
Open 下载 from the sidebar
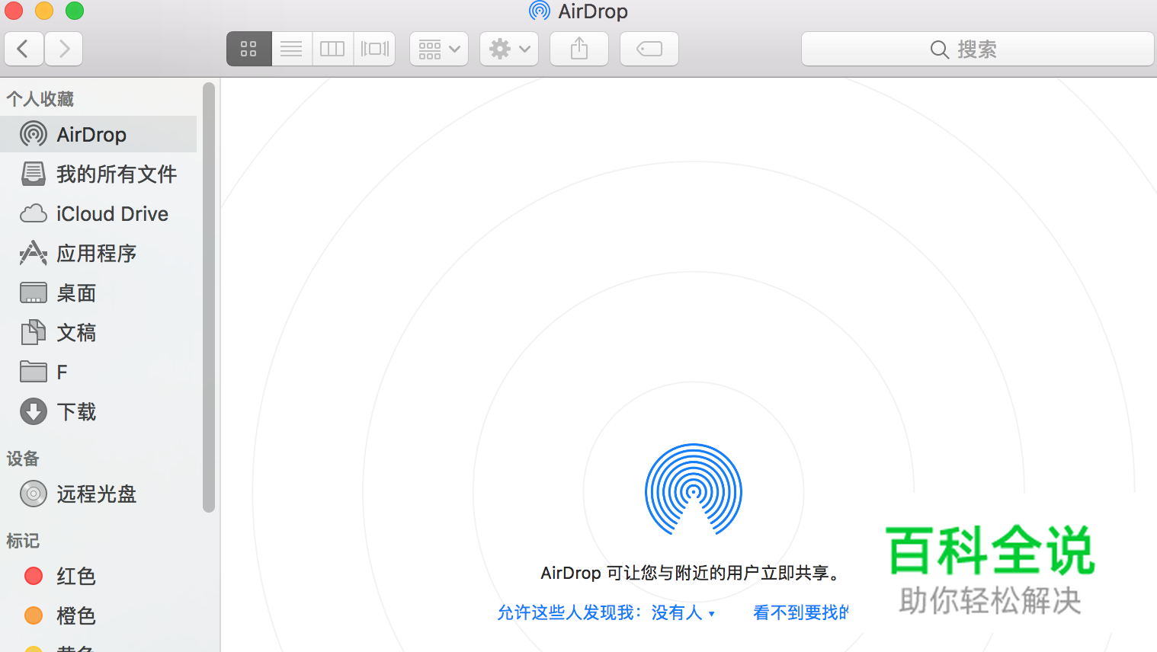tap(76, 412)
